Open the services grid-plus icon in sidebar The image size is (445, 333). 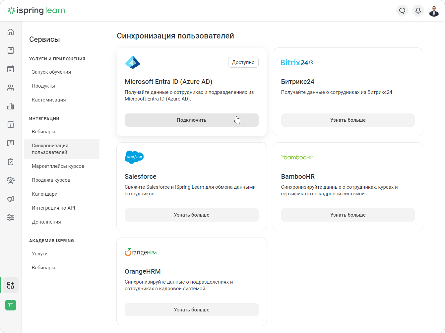pyautogui.click(x=11, y=285)
